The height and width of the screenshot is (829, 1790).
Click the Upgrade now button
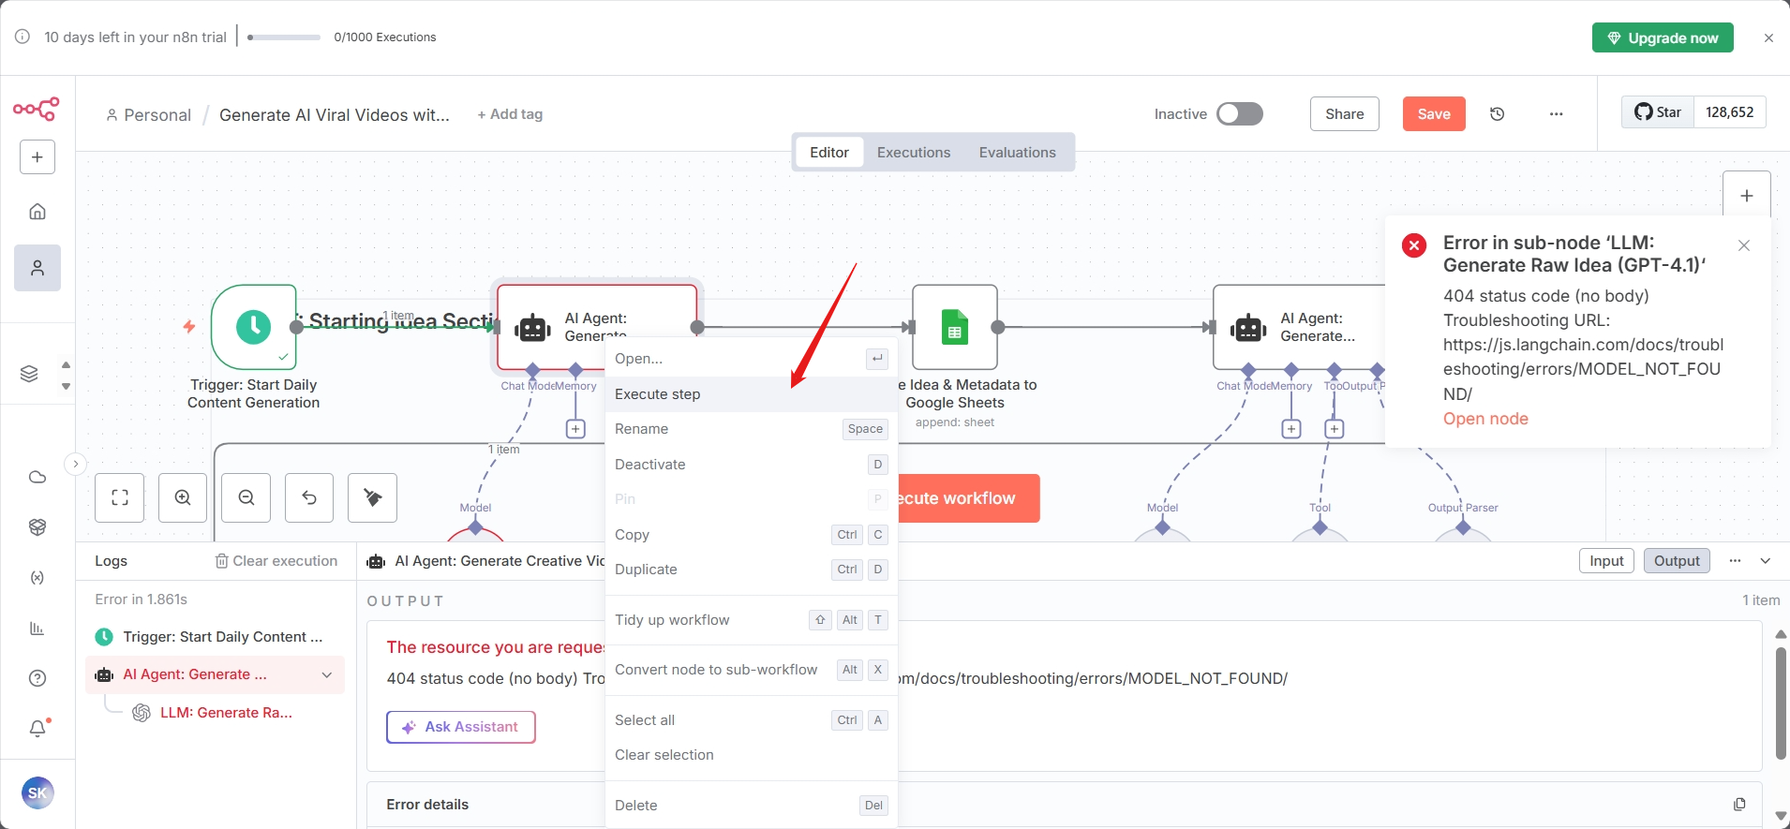pos(1663,38)
